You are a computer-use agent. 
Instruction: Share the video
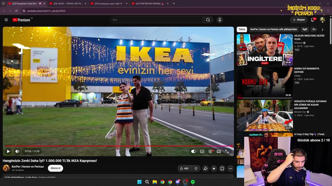click(205, 169)
